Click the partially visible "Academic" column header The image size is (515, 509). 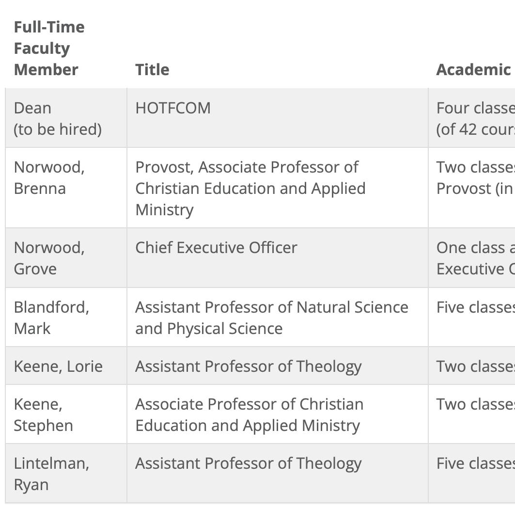[x=473, y=69]
